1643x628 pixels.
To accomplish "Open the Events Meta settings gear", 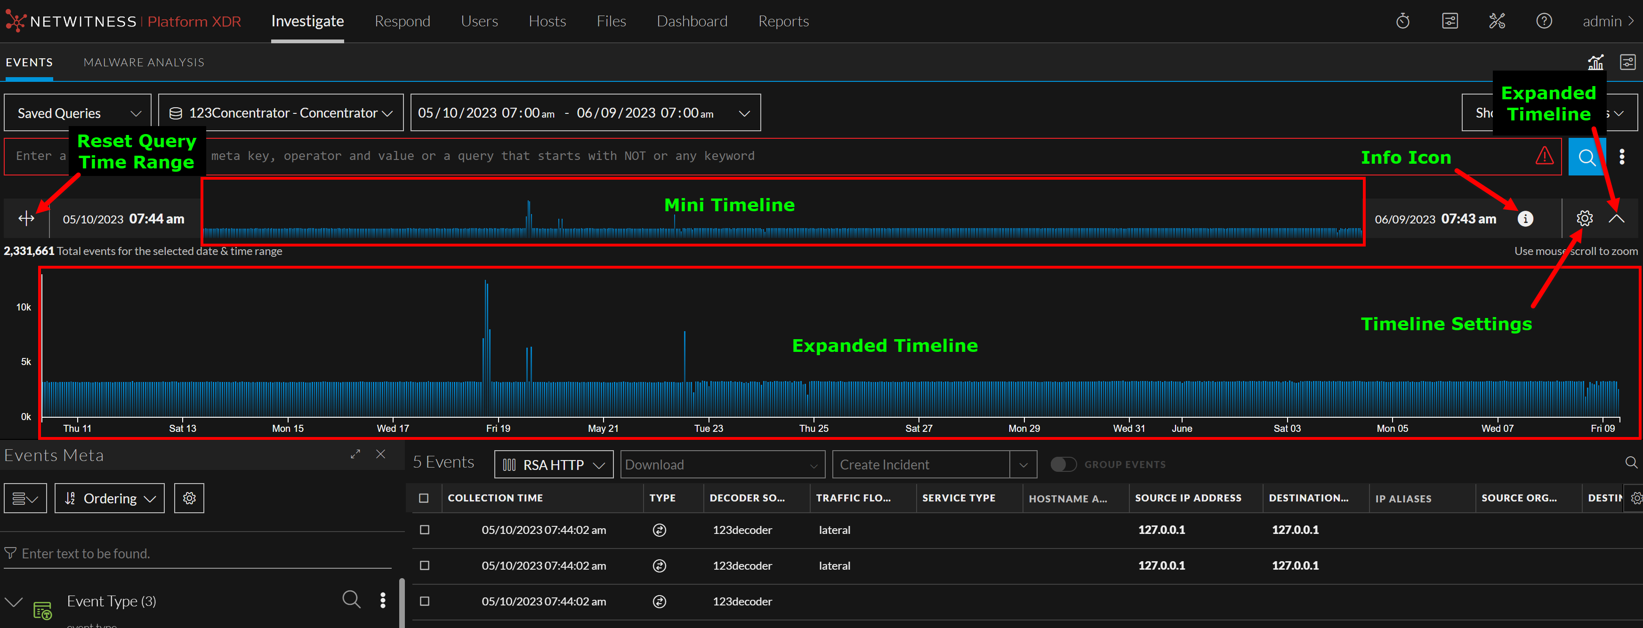I will point(189,498).
